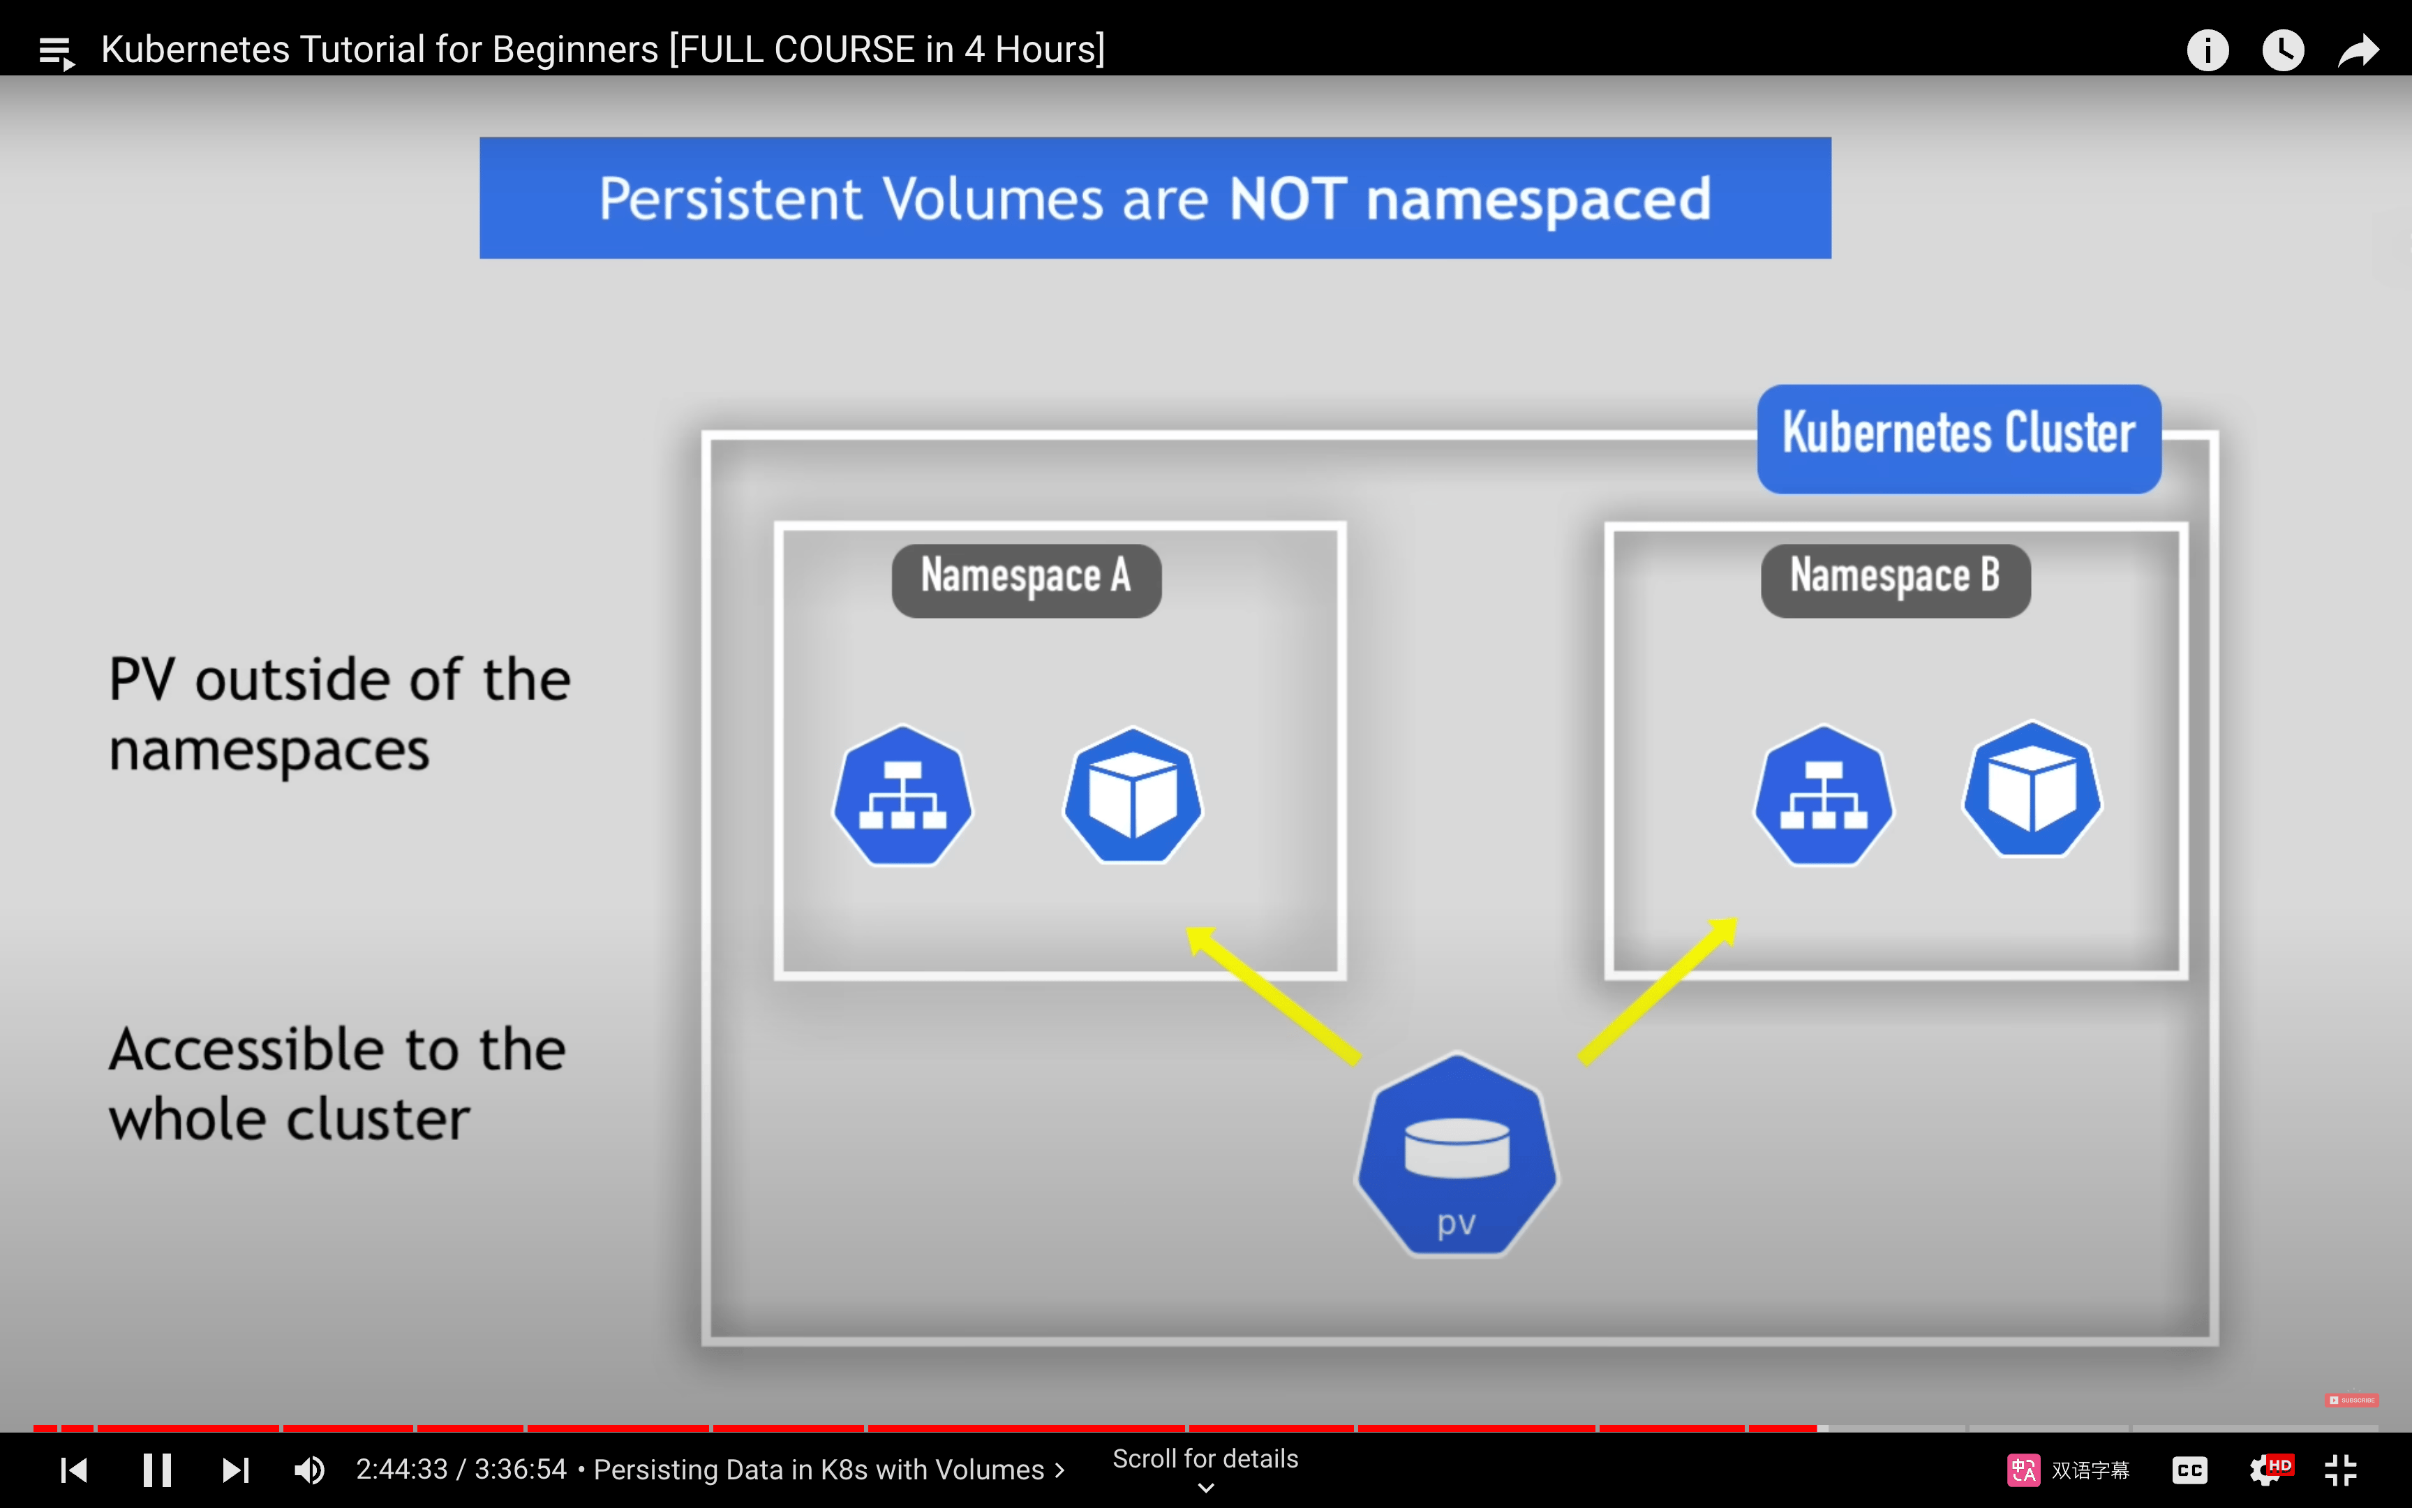The width and height of the screenshot is (2412, 1508).
Task: Expand Scroll for details chevron
Action: (x=1205, y=1487)
